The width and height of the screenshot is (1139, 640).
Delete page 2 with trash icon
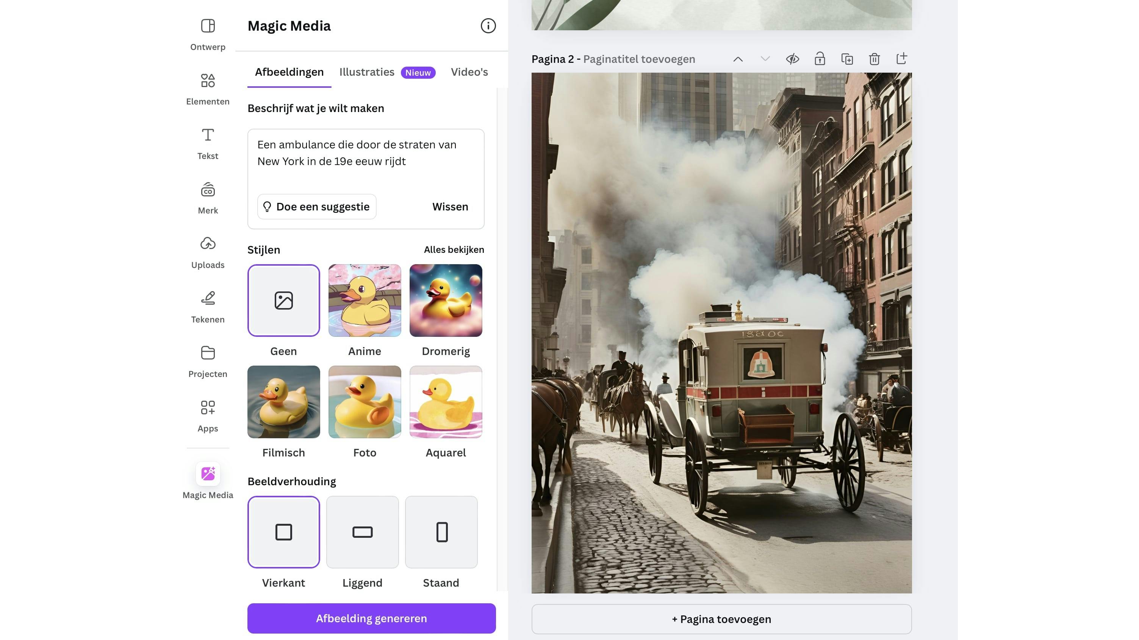pos(874,59)
